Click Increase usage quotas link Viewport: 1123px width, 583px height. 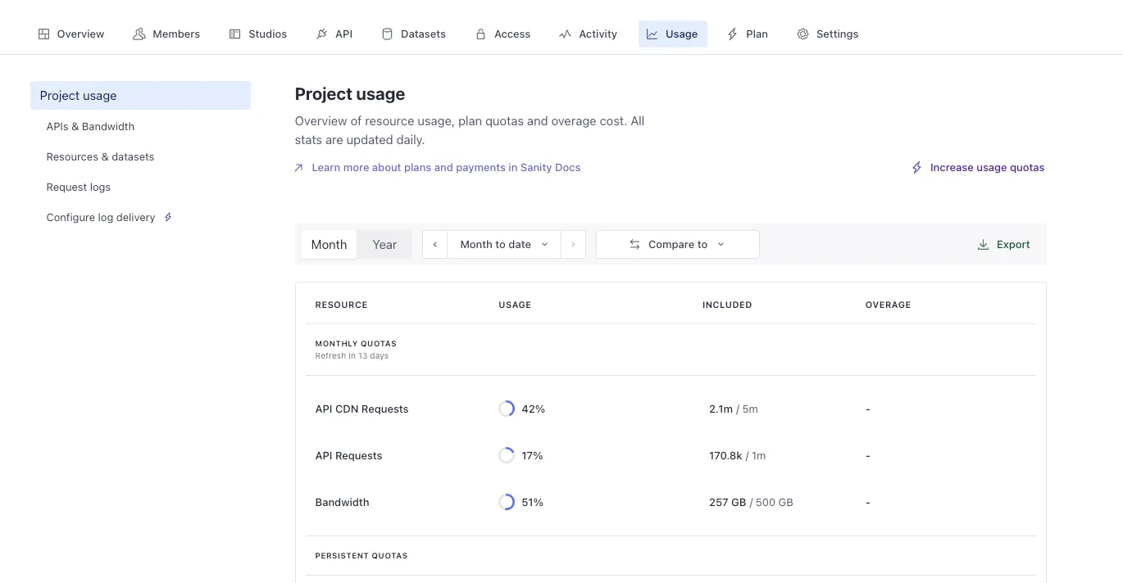987,168
